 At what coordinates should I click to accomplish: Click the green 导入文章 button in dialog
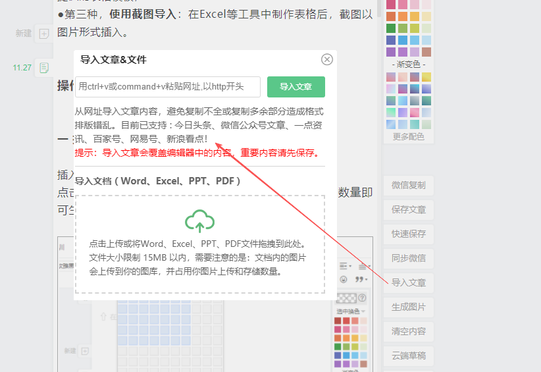click(x=296, y=87)
